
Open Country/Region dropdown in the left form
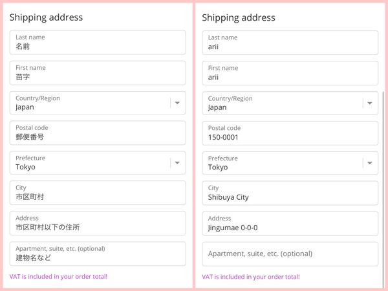click(97, 103)
